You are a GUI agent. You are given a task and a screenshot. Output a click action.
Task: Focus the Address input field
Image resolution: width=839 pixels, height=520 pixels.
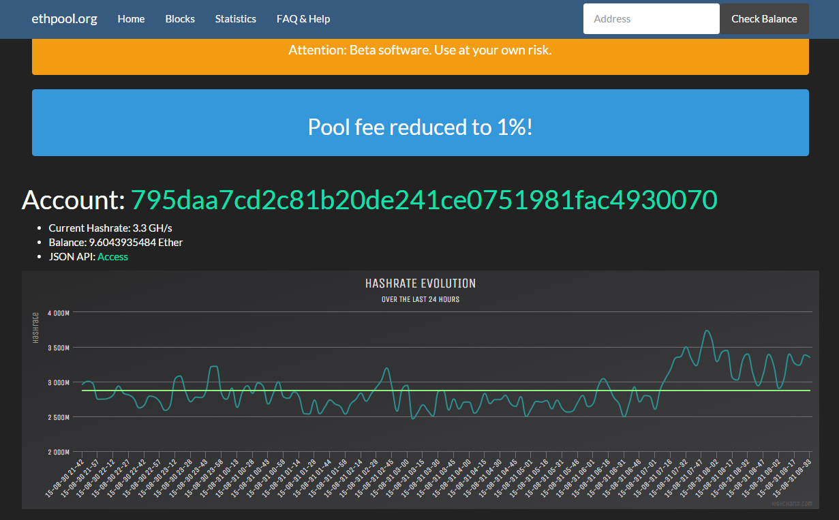click(x=651, y=19)
